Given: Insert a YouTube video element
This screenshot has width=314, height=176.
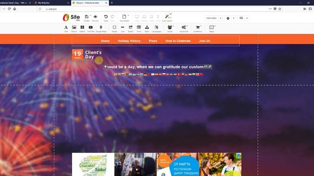Looking at the screenshot, I should (90, 27).
